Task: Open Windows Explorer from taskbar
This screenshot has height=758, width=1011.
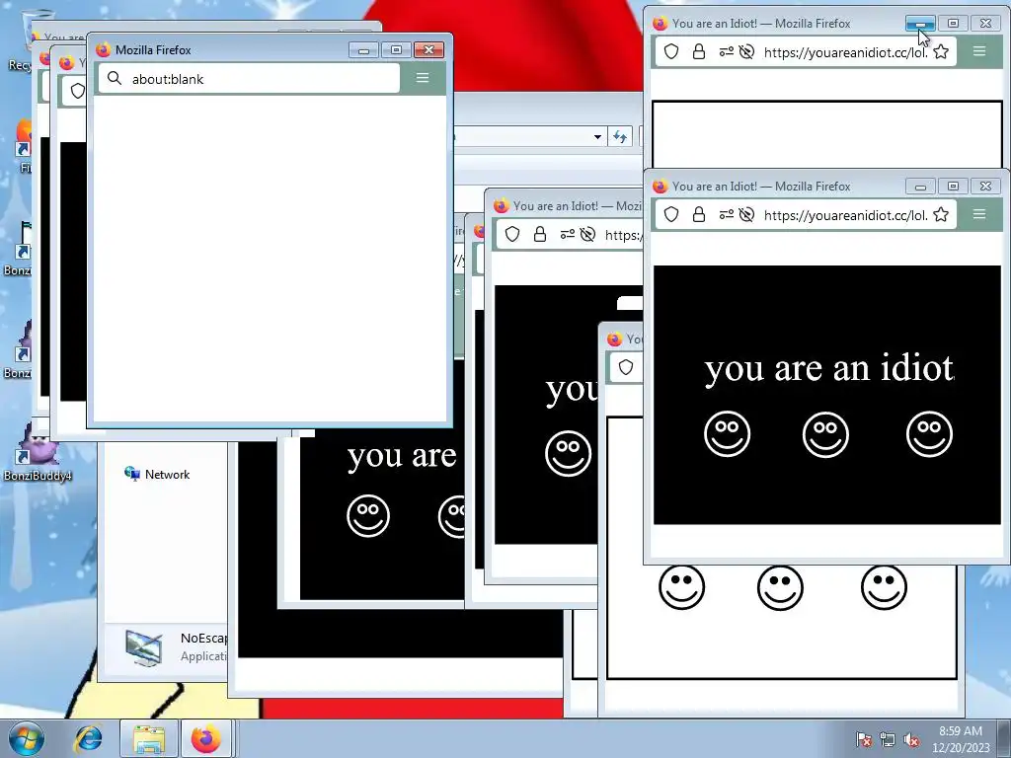Action: pos(149,738)
